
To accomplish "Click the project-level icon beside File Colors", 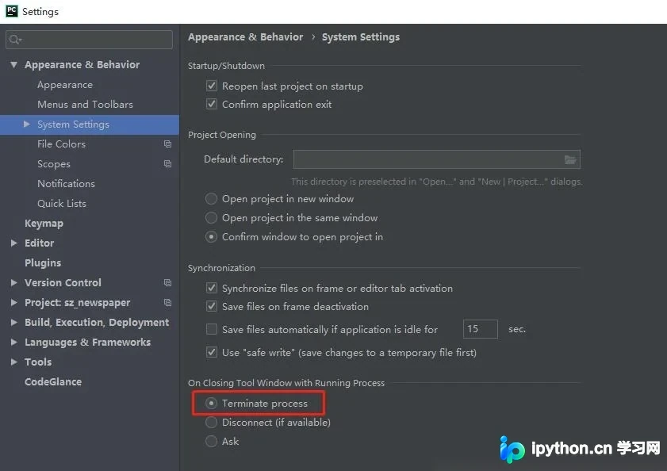I will (167, 144).
